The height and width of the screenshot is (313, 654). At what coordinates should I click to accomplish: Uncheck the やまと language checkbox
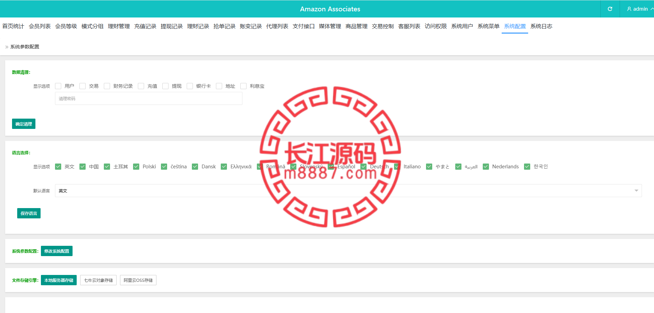(429, 167)
